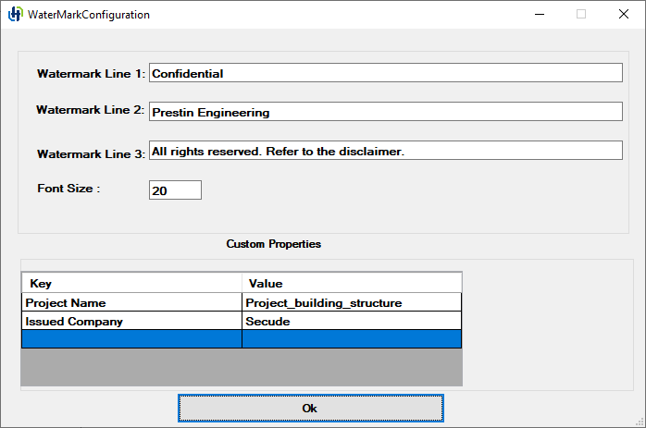
Task: Click the Custom Properties heading label
Action: (274, 244)
